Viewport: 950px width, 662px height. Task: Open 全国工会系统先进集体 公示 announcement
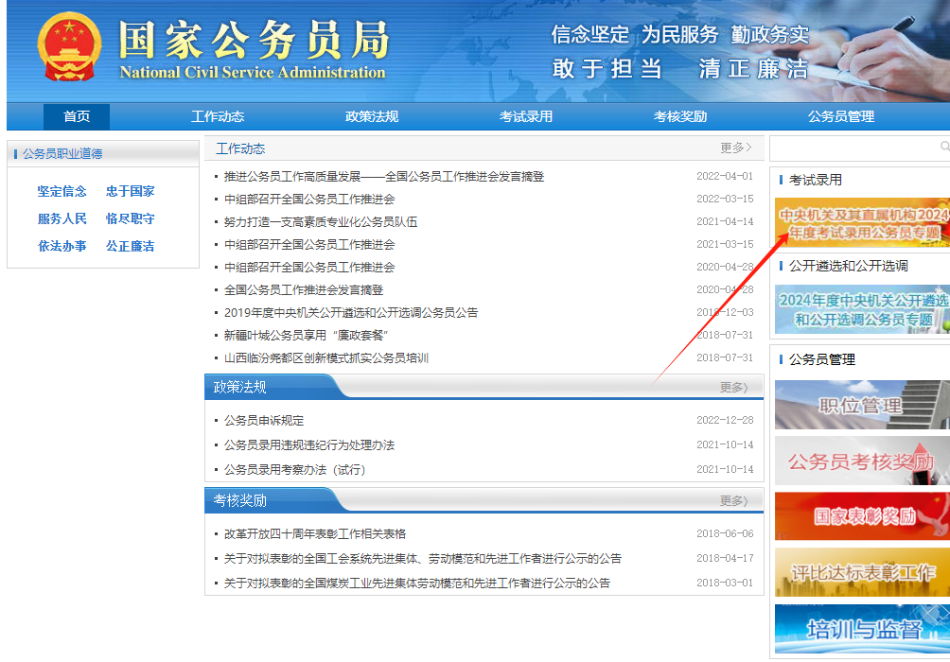(423, 558)
